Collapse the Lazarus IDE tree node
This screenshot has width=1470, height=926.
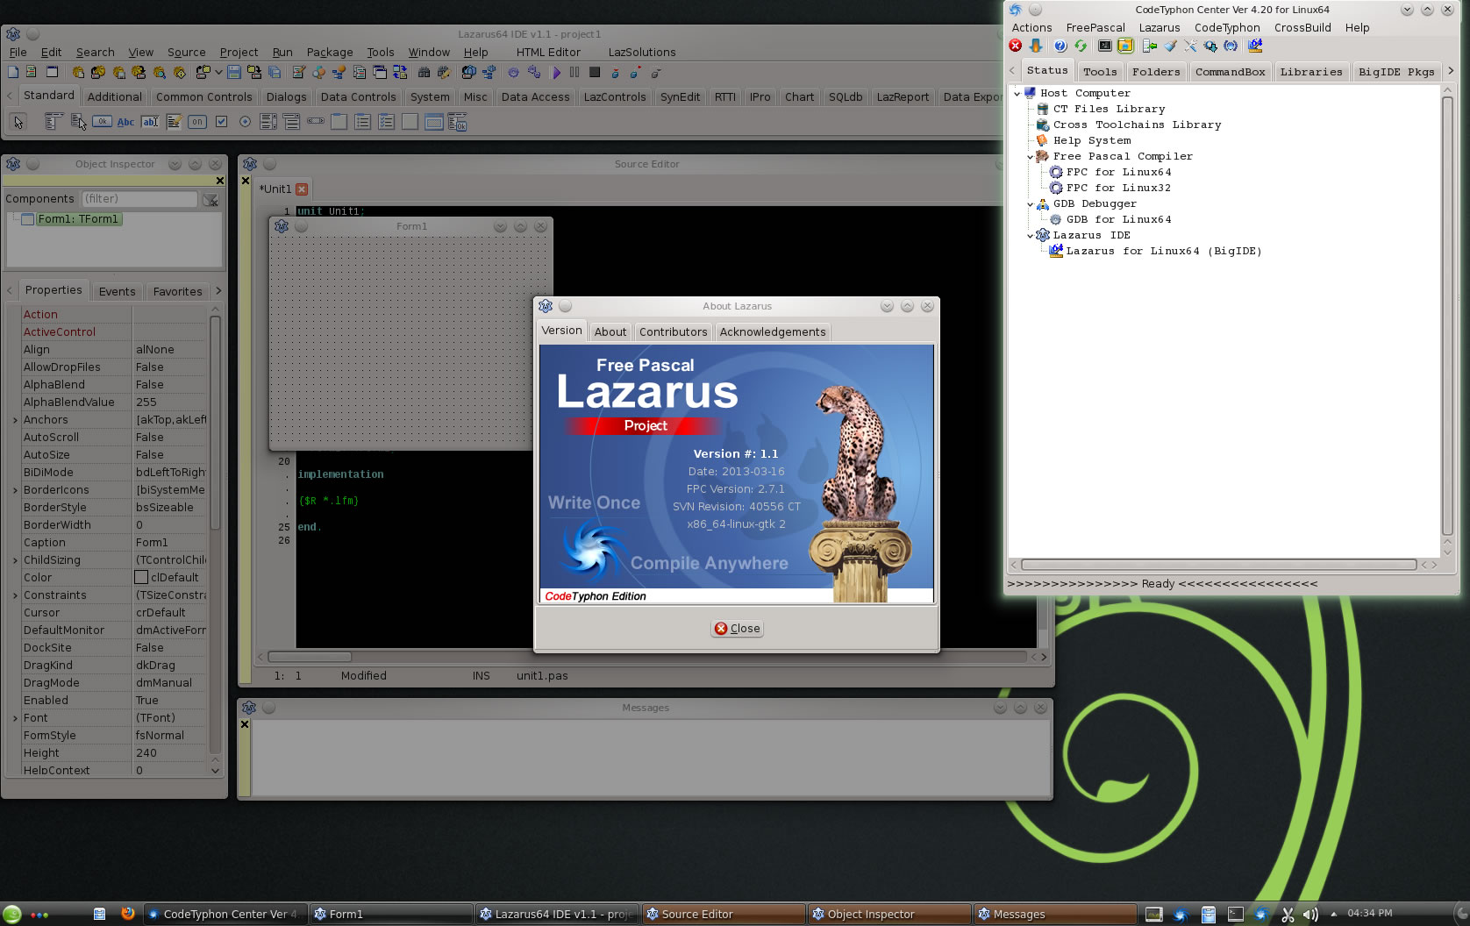[x=1030, y=236]
